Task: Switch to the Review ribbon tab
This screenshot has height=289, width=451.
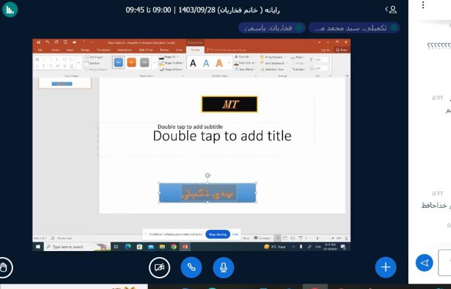Action: click(164, 50)
